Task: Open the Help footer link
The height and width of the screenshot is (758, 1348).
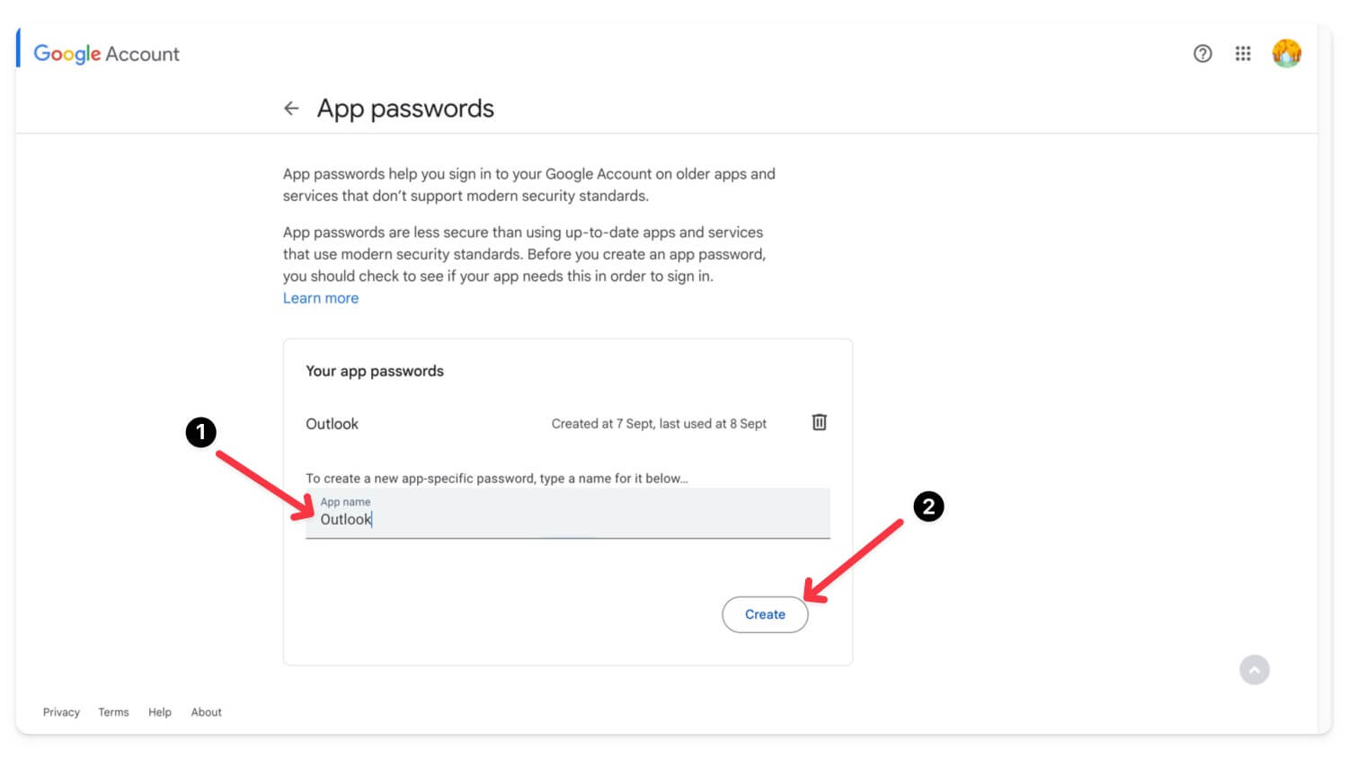Action: click(x=159, y=711)
